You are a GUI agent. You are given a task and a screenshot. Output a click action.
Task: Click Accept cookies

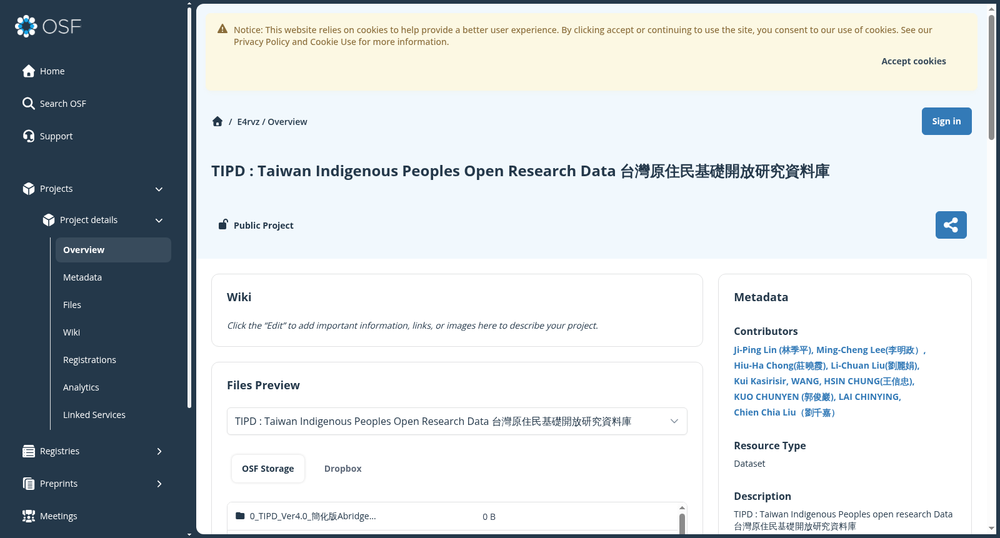point(913,61)
